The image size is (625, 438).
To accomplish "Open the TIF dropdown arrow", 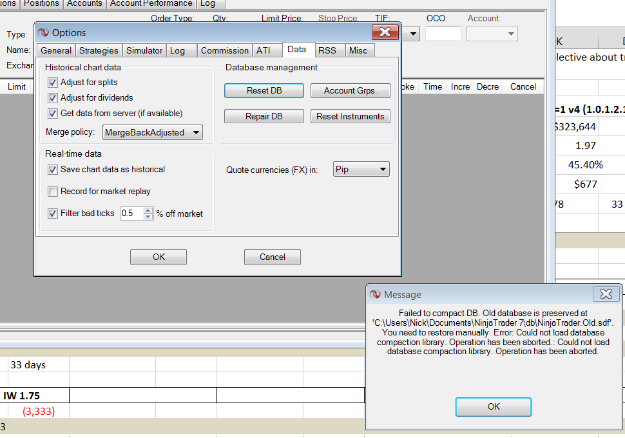I will [x=413, y=34].
